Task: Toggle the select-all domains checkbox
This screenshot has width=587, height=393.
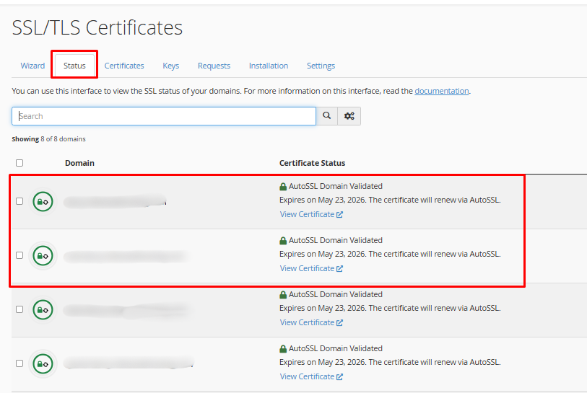Action: 19,163
